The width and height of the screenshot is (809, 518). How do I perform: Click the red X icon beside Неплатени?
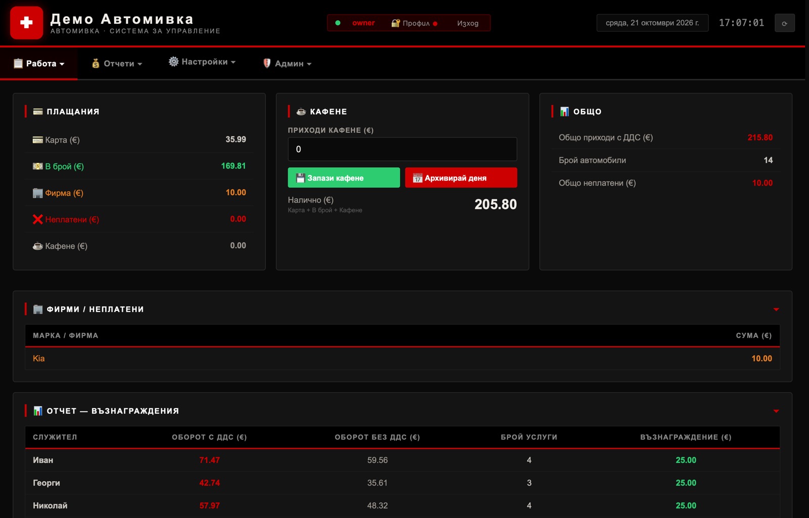point(37,219)
